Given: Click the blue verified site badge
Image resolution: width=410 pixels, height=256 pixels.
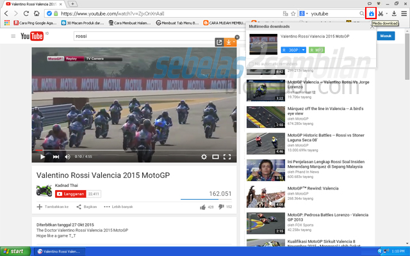Looking at the screenshot, I should point(49,13).
